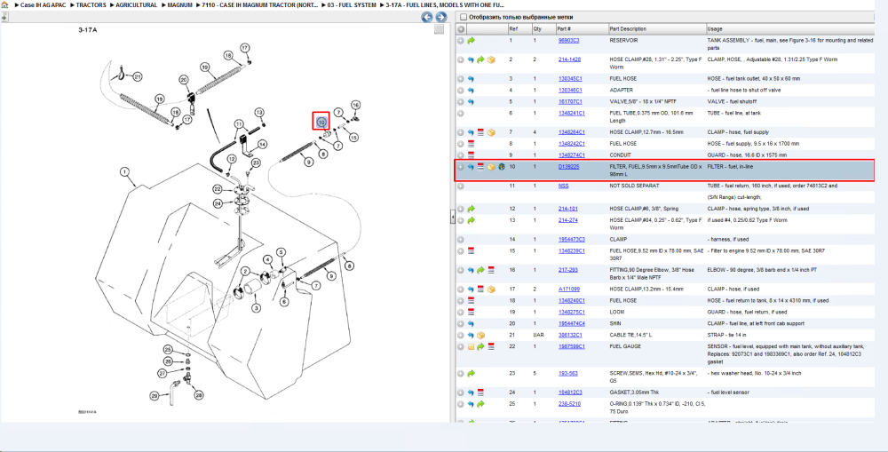This screenshot has height=452, width=888.
Task: Click 'STRAP - tie 14 in' usage text
Action: (x=726, y=336)
